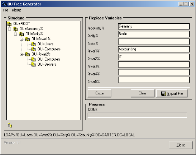Select the OU=%city% tree item

coord(34,34)
